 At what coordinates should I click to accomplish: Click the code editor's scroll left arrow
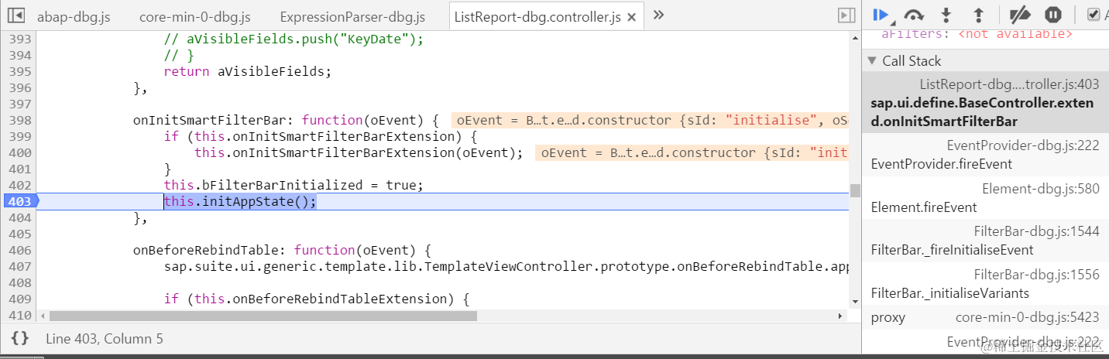(x=43, y=316)
